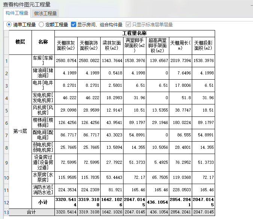Click cell value 29.0998 in 风机房 row
Viewport: 253px width, 219px height.
pos(66,110)
